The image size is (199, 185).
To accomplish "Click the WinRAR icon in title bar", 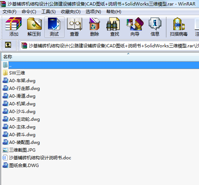I will point(3,4).
